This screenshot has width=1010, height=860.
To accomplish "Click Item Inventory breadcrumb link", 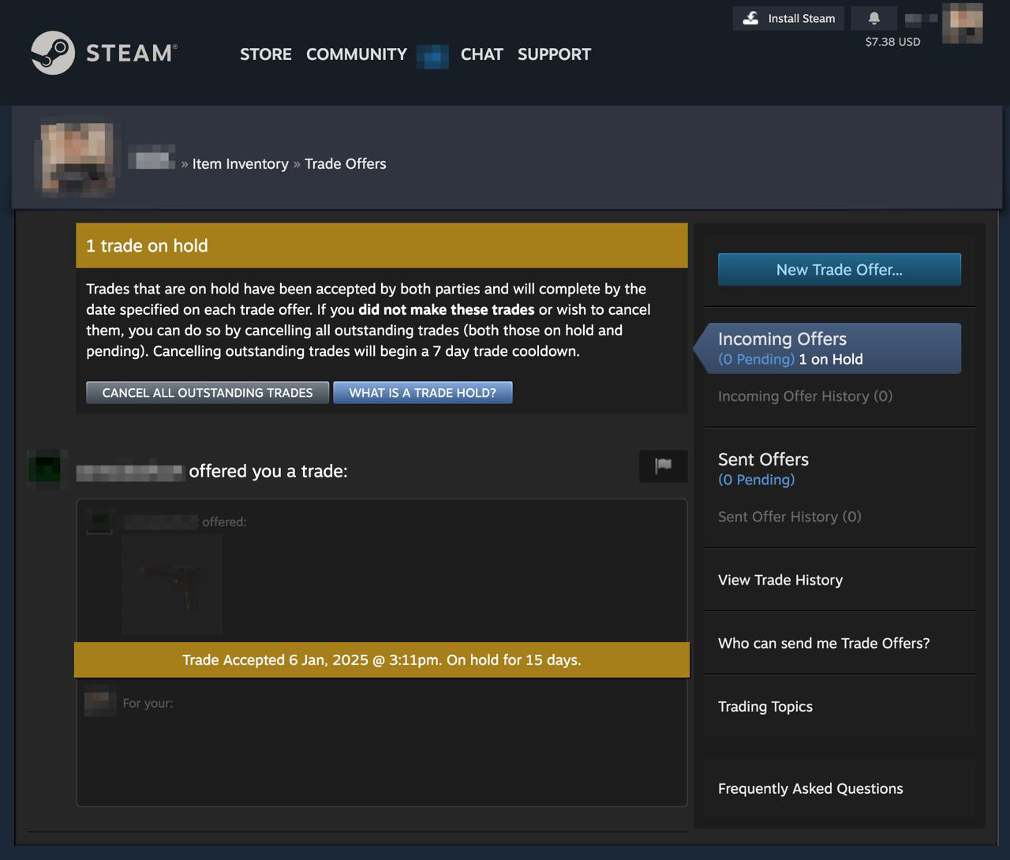I will point(240,164).
